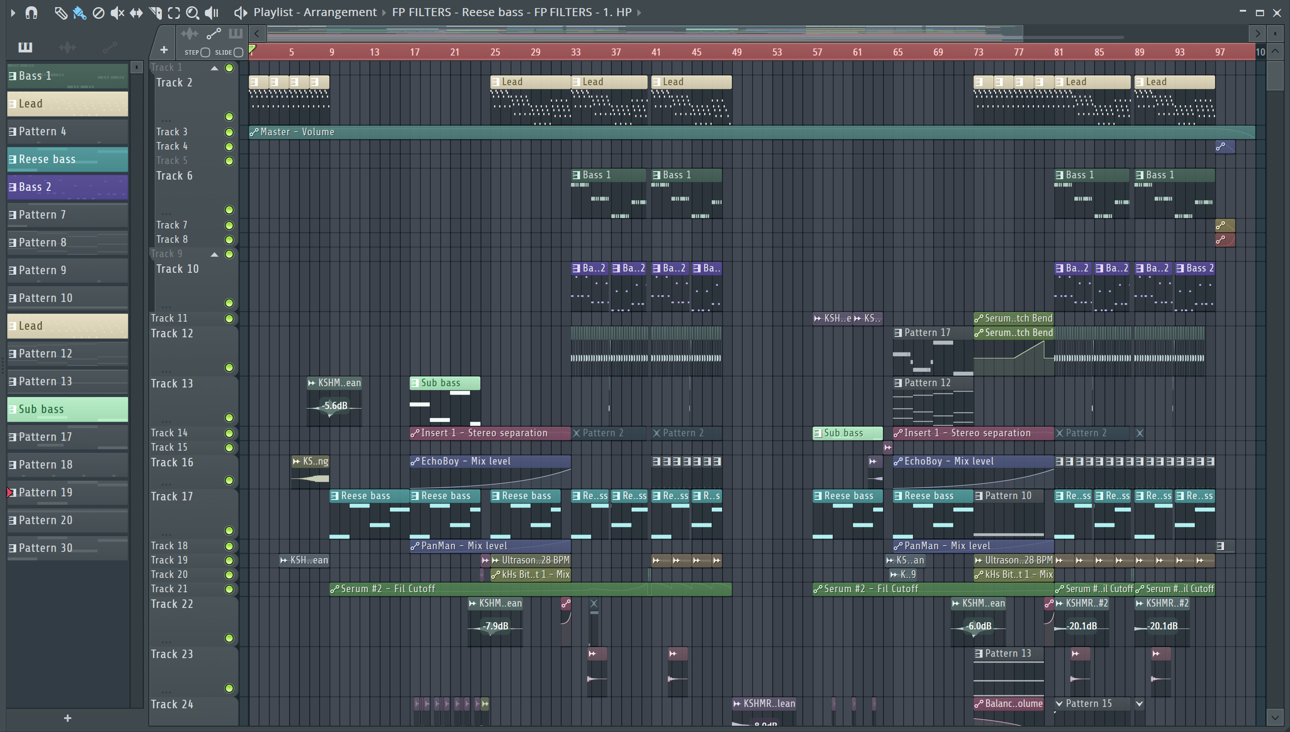Mute Track 20 with its green switch
Image resolution: width=1290 pixels, height=732 pixels.
[229, 575]
